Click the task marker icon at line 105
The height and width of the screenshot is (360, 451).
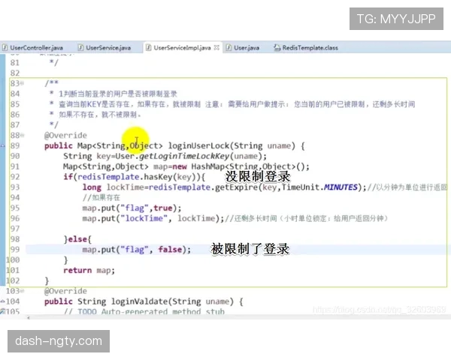click(2, 311)
